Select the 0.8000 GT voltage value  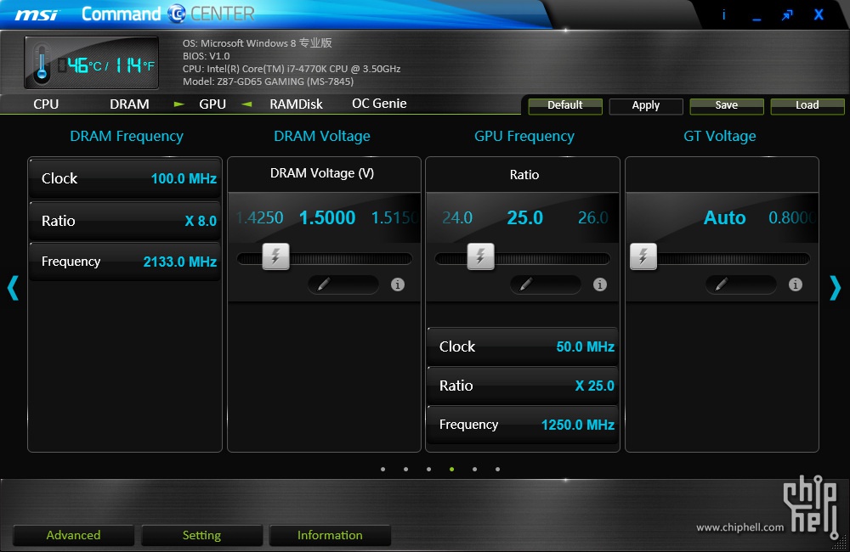[792, 217]
